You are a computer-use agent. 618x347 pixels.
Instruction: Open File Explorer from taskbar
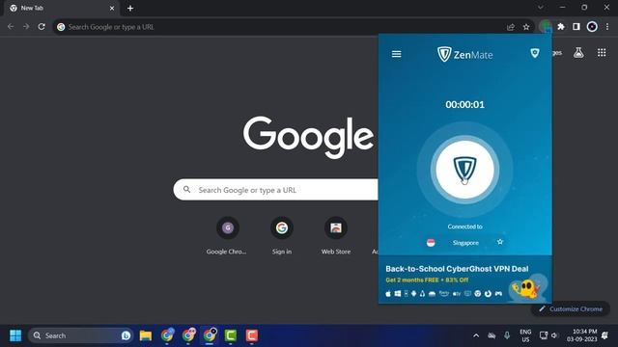click(146, 335)
